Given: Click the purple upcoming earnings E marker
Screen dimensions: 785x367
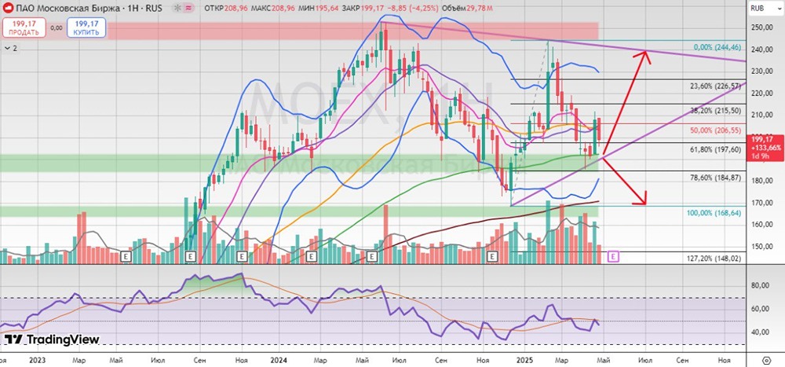Looking at the screenshot, I should pyautogui.click(x=614, y=256).
